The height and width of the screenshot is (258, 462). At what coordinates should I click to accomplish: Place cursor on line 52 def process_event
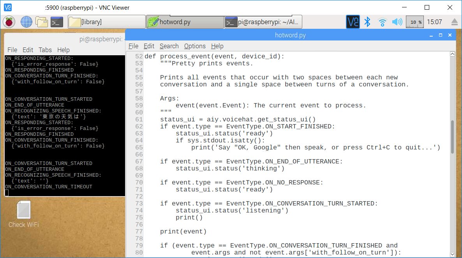pyautogui.click(x=215, y=56)
